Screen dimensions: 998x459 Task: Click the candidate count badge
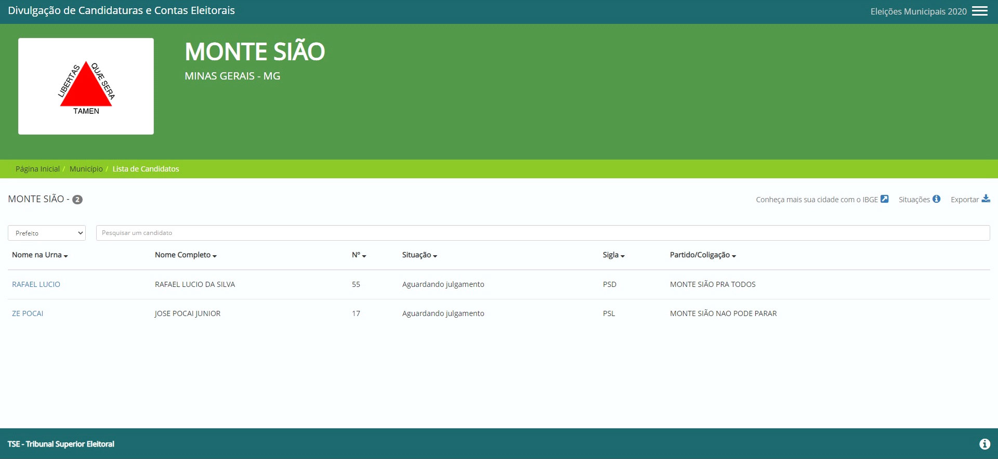(77, 200)
